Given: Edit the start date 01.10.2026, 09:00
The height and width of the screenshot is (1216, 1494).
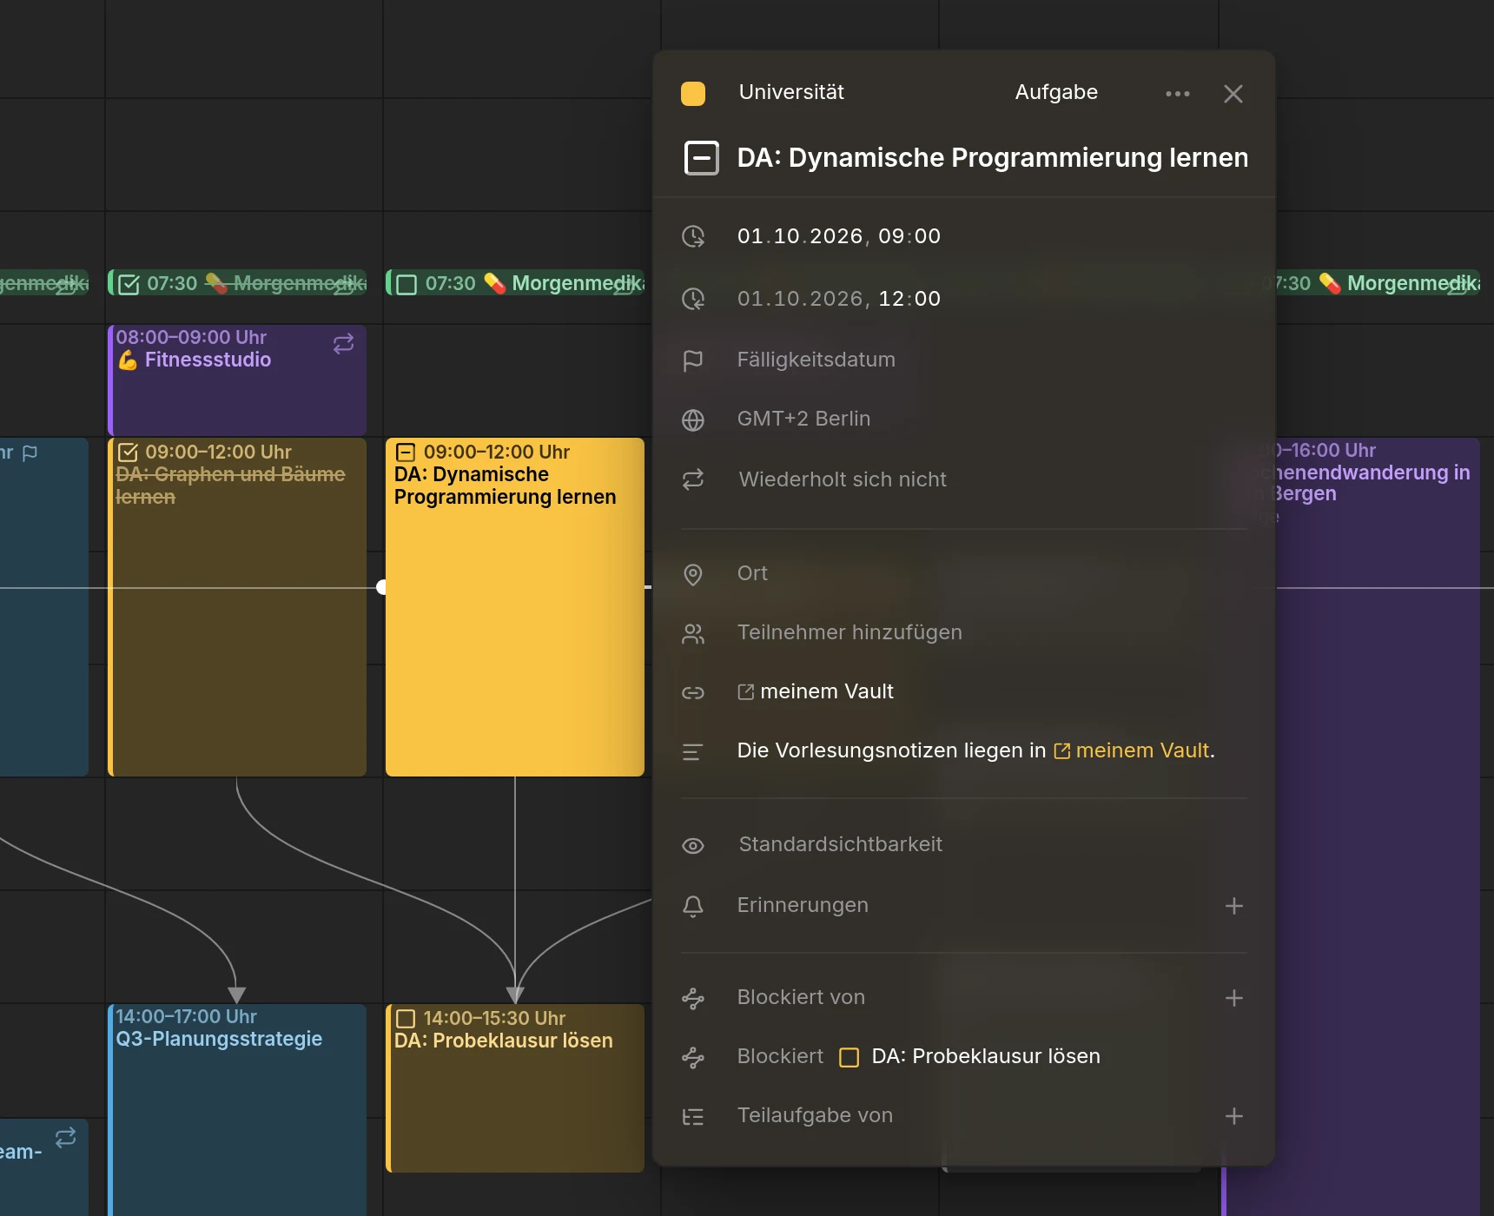Looking at the screenshot, I should tap(839, 236).
